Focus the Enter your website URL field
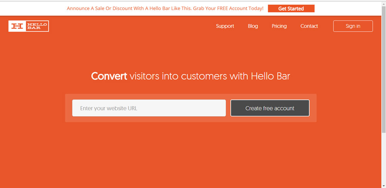The height and width of the screenshot is (188, 386). [x=149, y=108]
